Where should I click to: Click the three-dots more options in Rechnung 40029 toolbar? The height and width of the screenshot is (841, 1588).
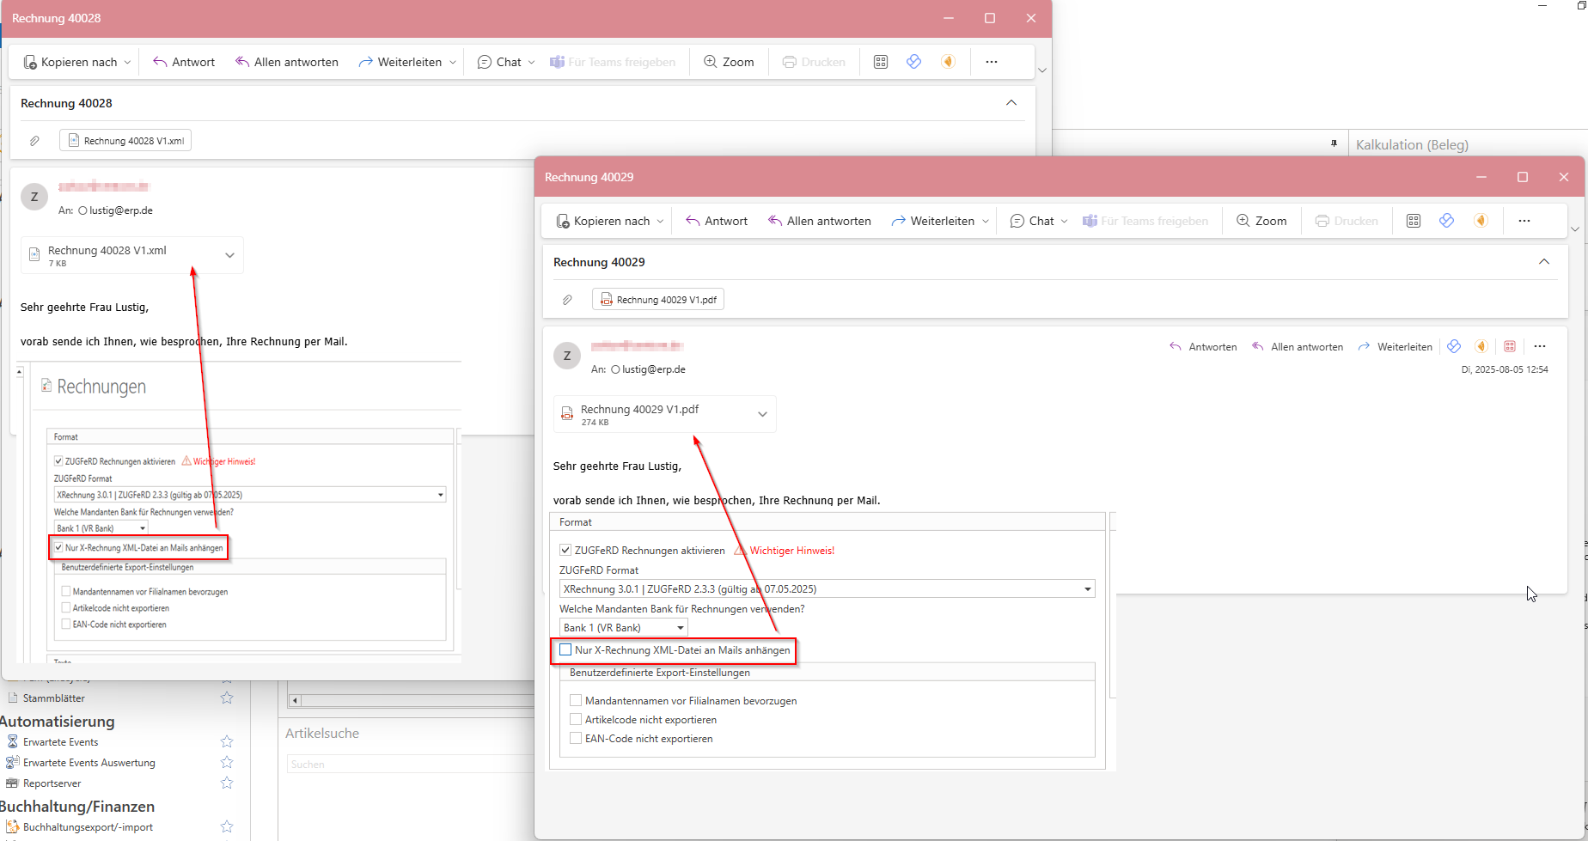click(x=1524, y=221)
